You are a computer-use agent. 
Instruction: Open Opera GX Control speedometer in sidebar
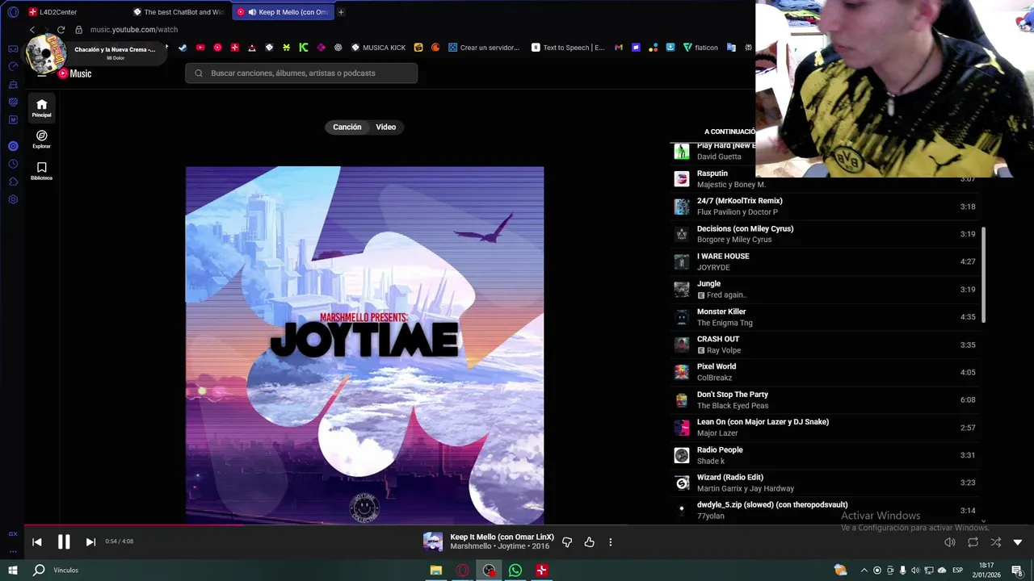point(13,66)
